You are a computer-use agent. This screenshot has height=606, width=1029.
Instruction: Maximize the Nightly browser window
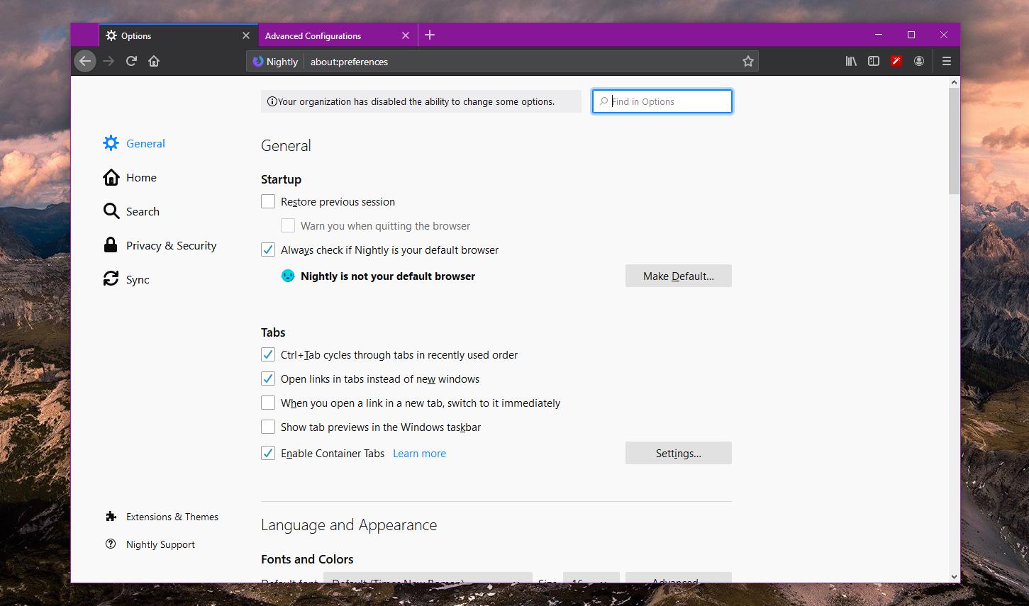click(x=911, y=35)
